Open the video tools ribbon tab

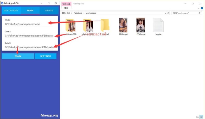[x=66, y=4]
